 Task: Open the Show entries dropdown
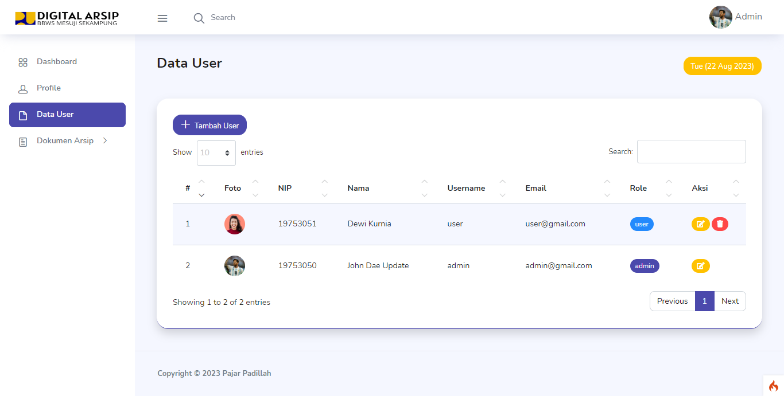[216, 152]
